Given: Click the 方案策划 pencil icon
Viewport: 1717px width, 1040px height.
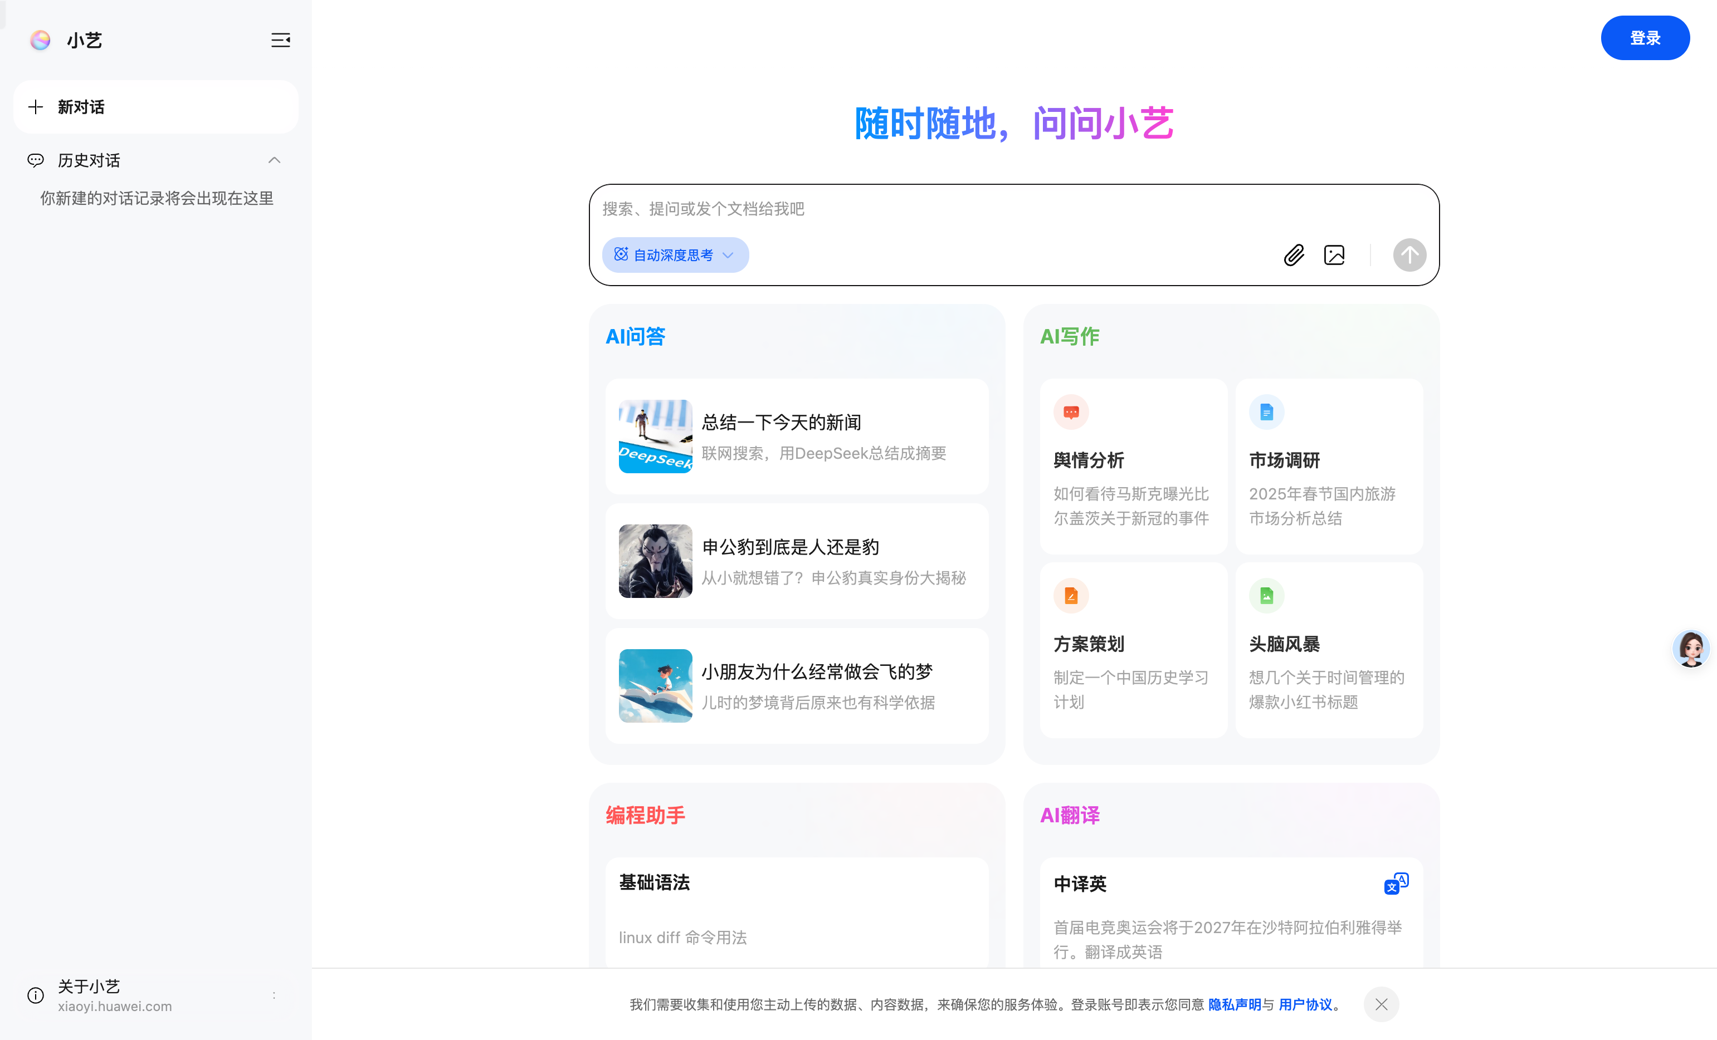Looking at the screenshot, I should [x=1071, y=596].
